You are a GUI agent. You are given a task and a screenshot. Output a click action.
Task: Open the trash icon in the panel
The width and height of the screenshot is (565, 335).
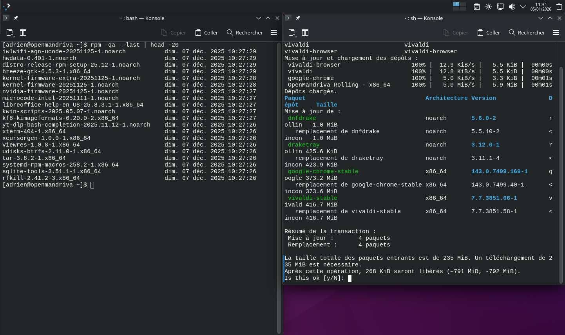tap(559, 7)
